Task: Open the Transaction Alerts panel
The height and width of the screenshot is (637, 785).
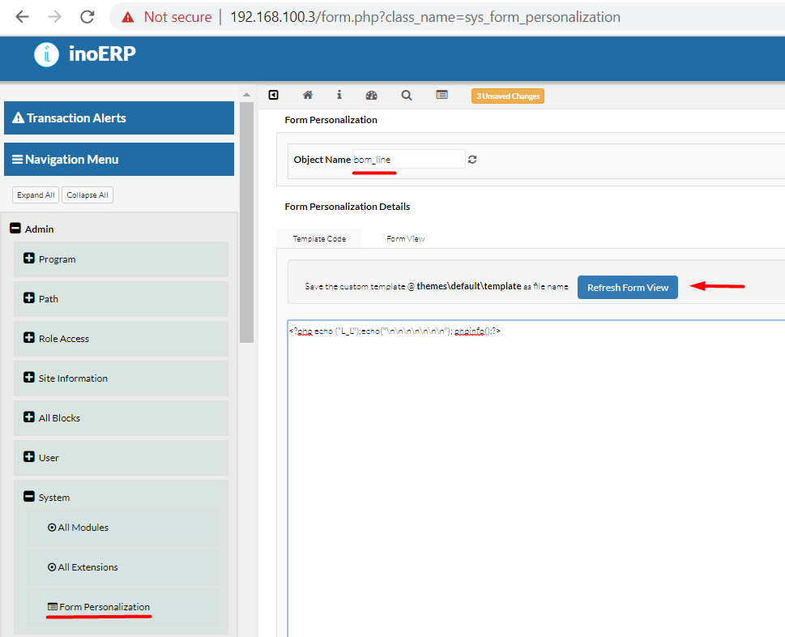Action: [119, 118]
